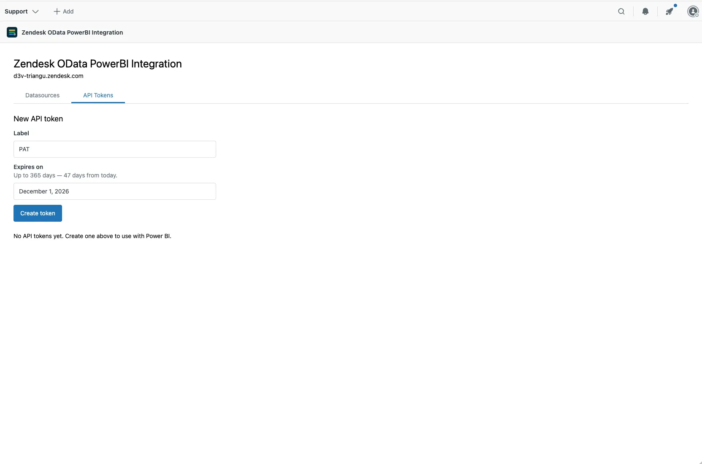Click the d3v-triangu.zendesk.com subdomain text
This screenshot has width=702, height=464.
pyautogui.click(x=49, y=76)
